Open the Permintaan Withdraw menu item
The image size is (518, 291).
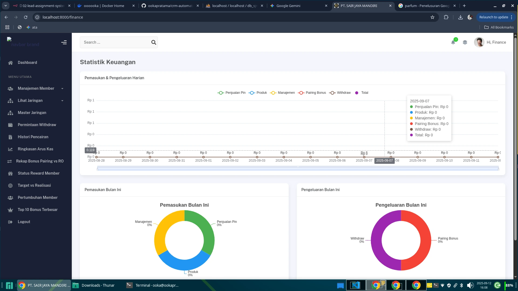[37, 125]
